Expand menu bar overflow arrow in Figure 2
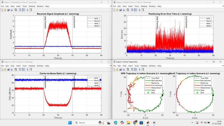 coord(111,66)
